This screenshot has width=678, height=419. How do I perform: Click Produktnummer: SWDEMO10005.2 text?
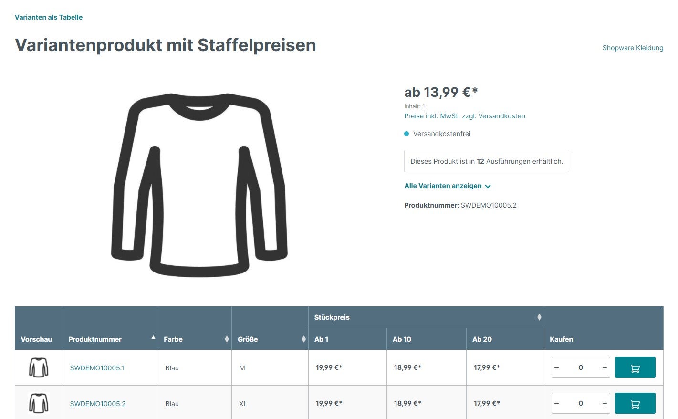point(460,205)
